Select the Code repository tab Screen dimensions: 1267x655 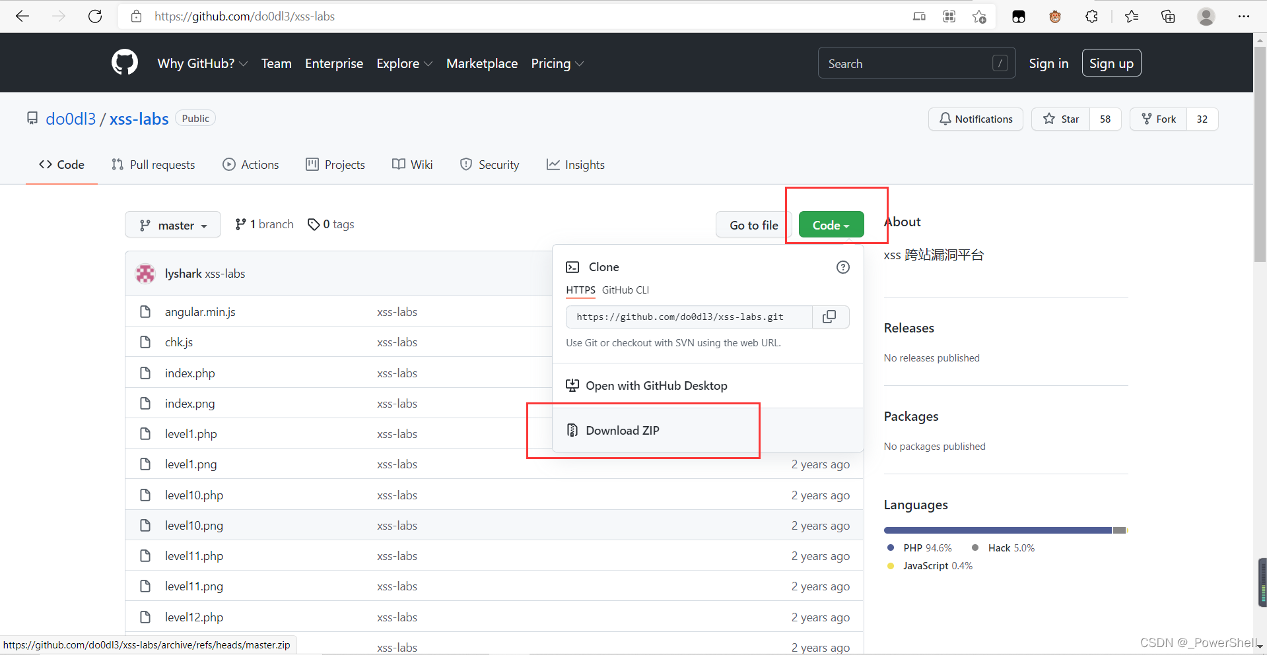62,164
